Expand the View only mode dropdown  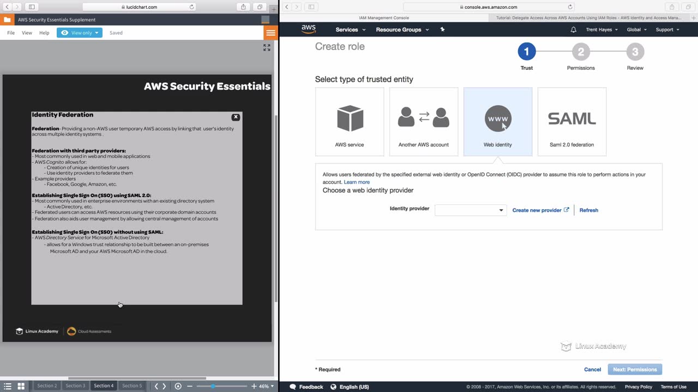(80, 33)
